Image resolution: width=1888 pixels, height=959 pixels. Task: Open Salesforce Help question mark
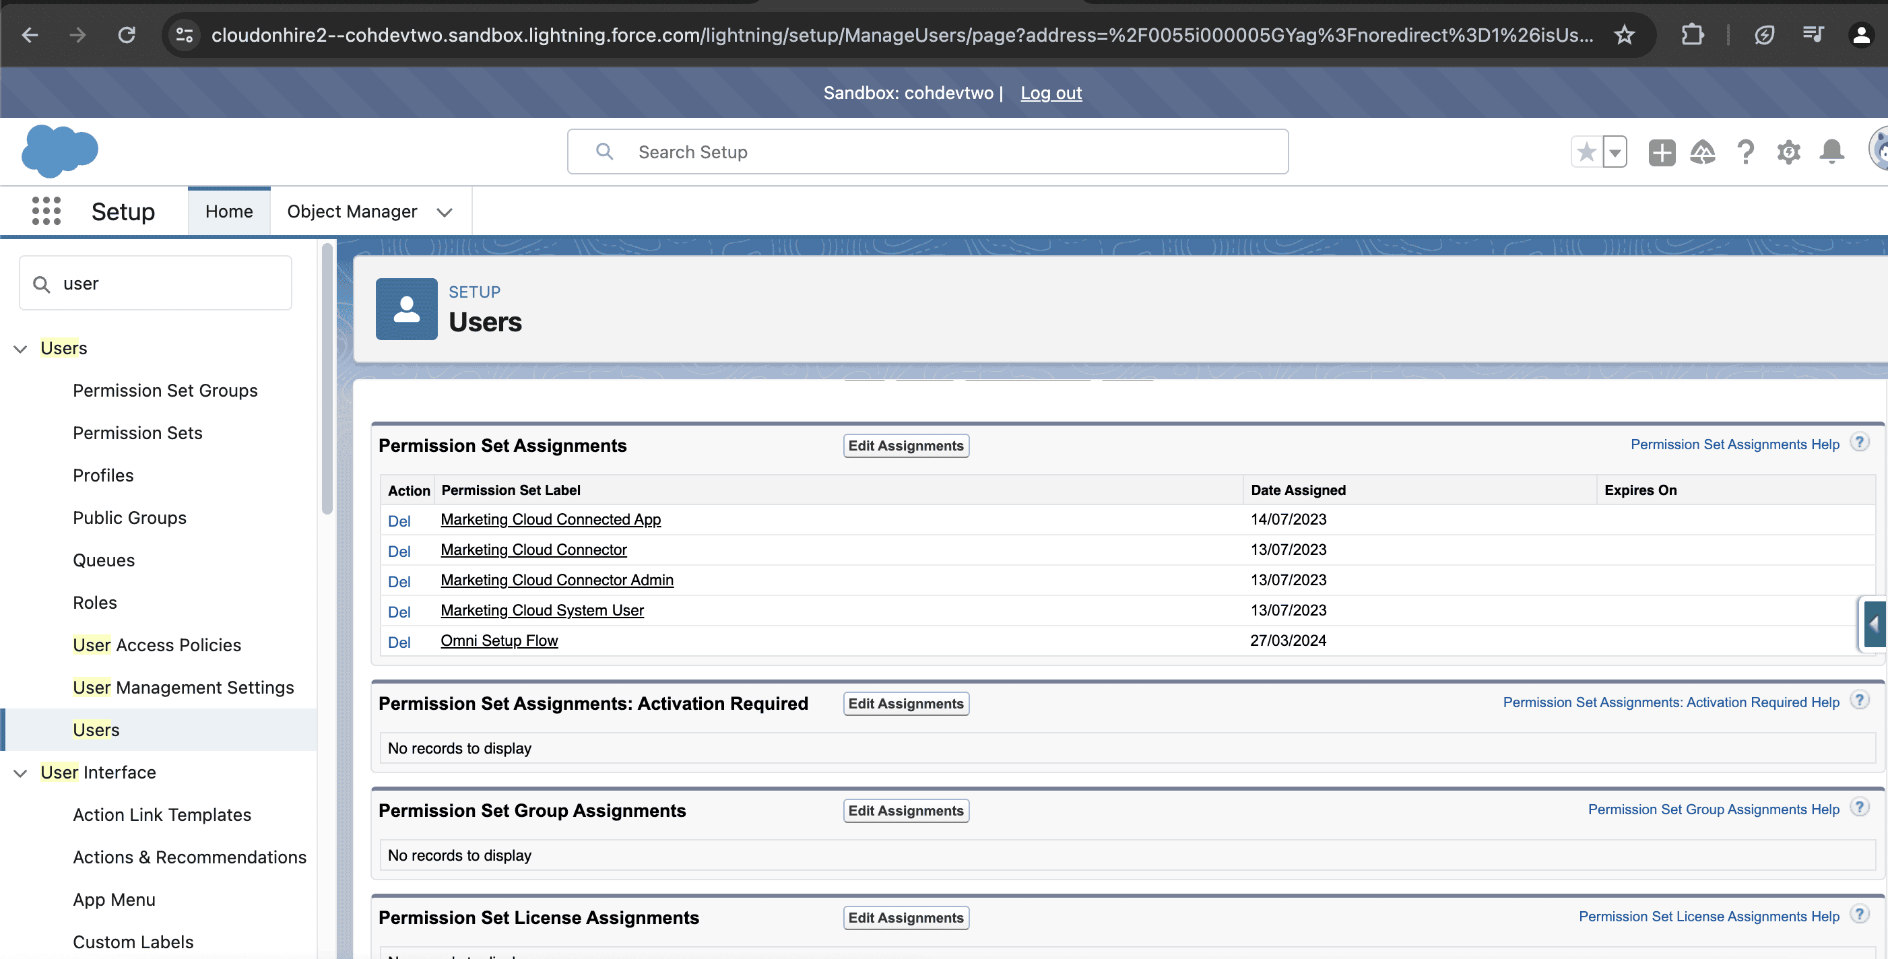click(x=1746, y=152)
